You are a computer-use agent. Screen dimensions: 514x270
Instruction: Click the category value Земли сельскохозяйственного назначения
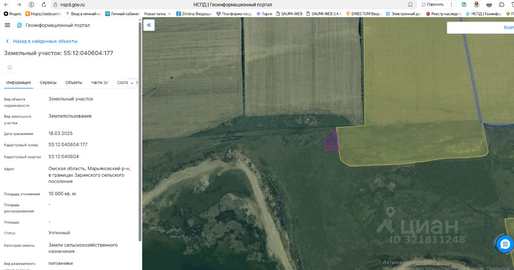tap(83, 248)
